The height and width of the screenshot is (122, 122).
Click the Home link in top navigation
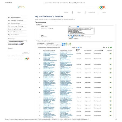66,12
